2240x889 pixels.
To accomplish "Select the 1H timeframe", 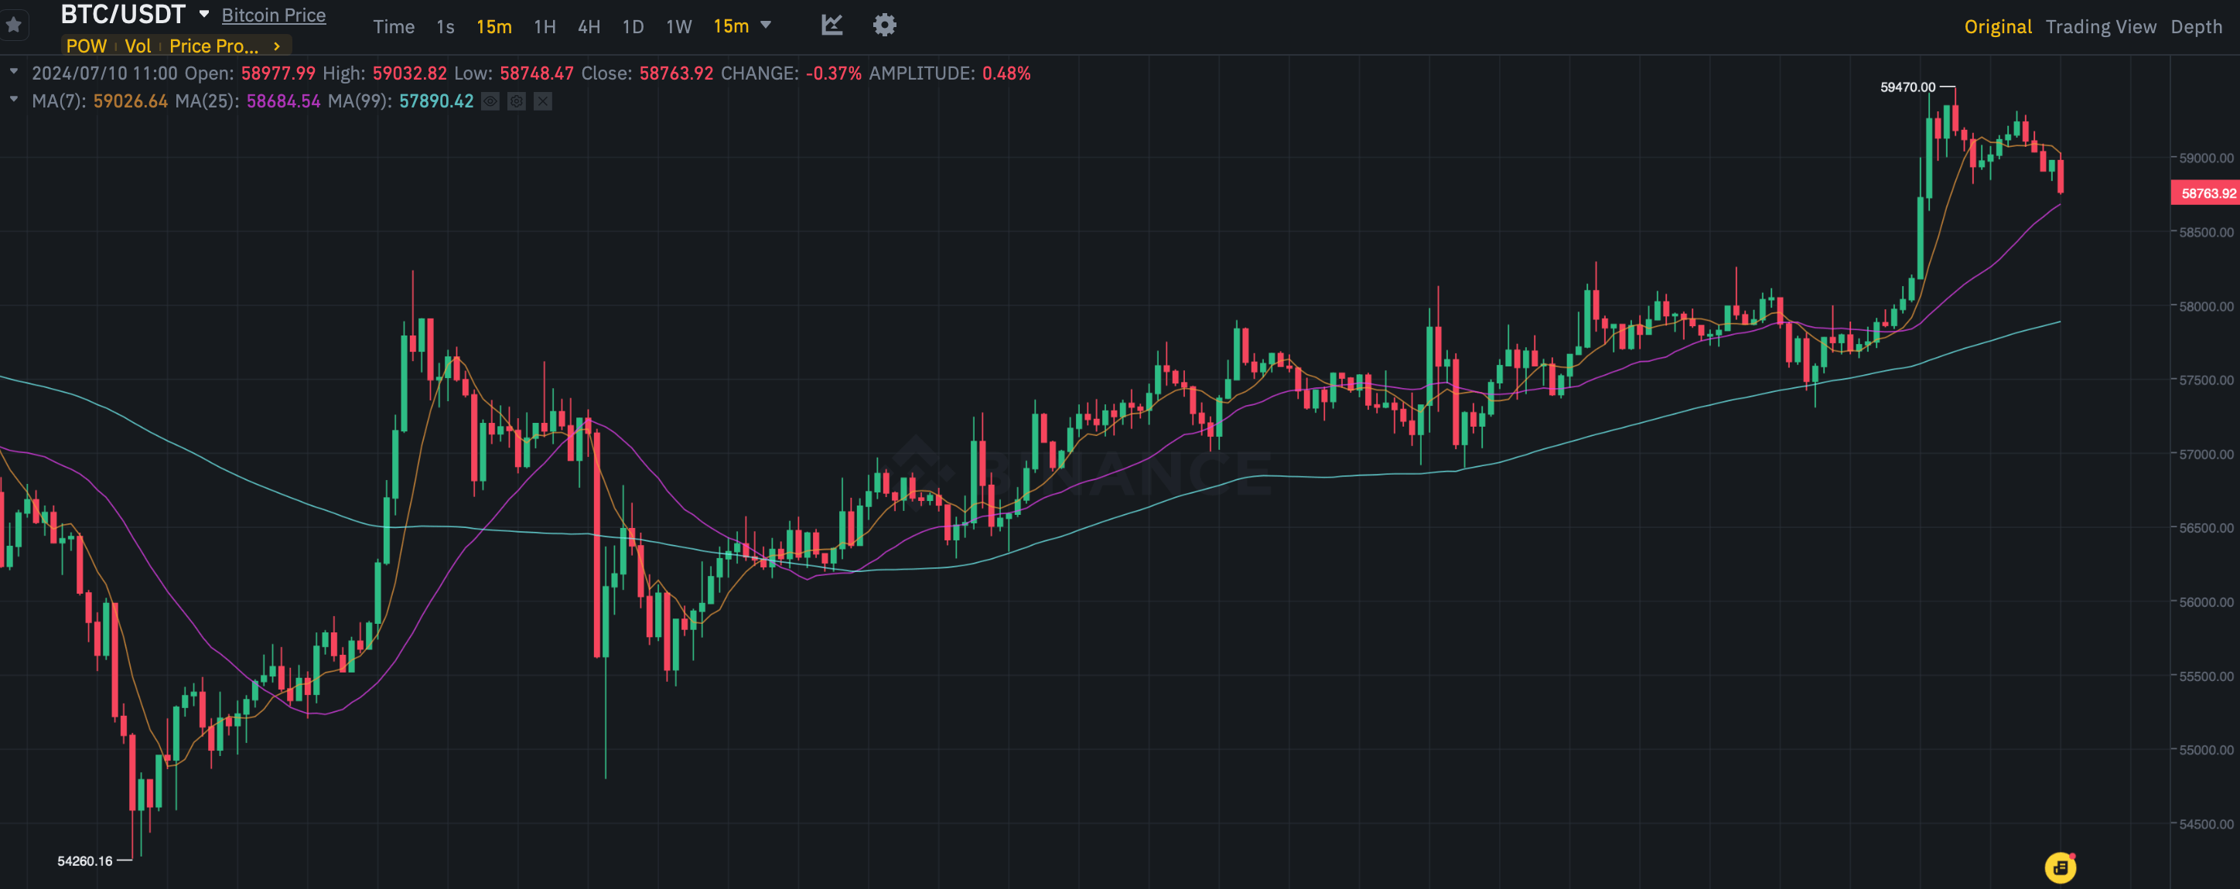I will point(545,27).
